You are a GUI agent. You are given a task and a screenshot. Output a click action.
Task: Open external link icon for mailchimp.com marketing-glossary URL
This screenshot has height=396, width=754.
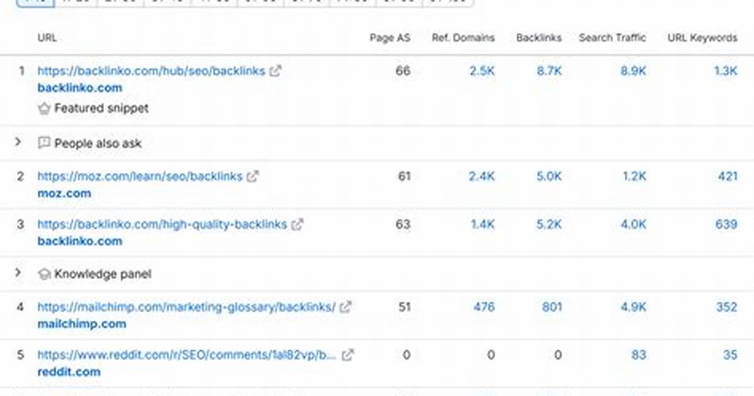tap(345, 306)
